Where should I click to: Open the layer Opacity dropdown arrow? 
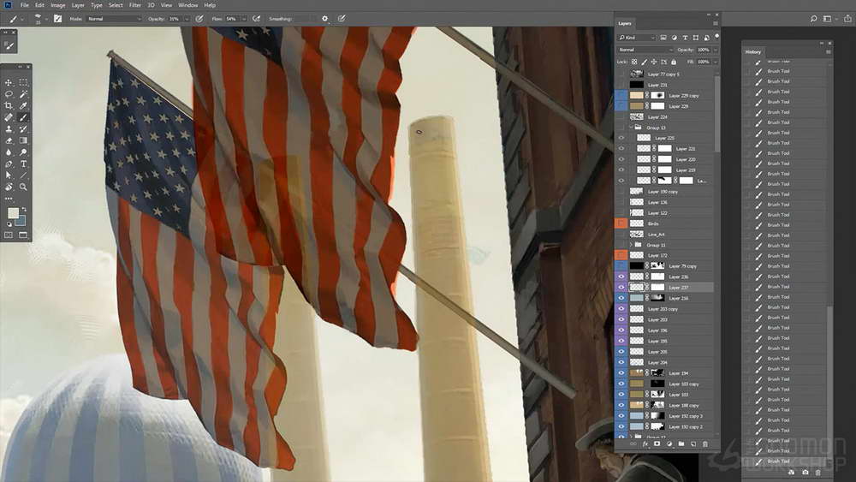(715, 50)
